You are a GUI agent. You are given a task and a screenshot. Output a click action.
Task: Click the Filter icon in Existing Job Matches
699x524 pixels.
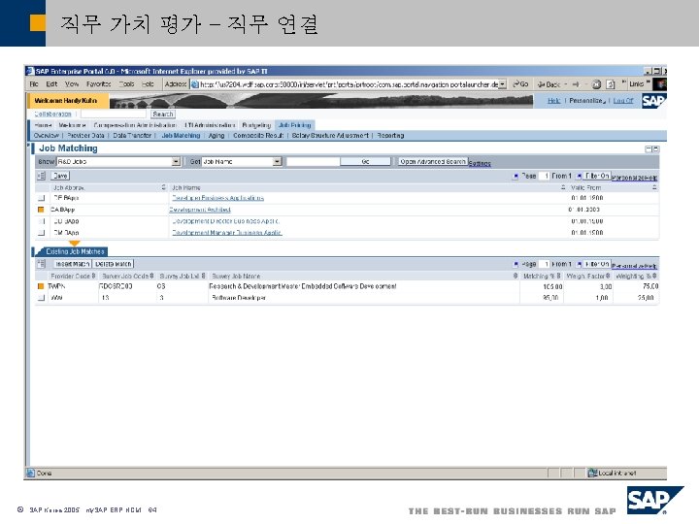579,264
